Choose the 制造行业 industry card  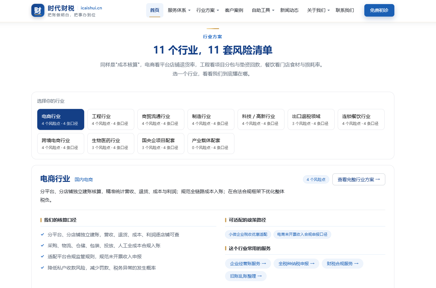coord(211,119)
